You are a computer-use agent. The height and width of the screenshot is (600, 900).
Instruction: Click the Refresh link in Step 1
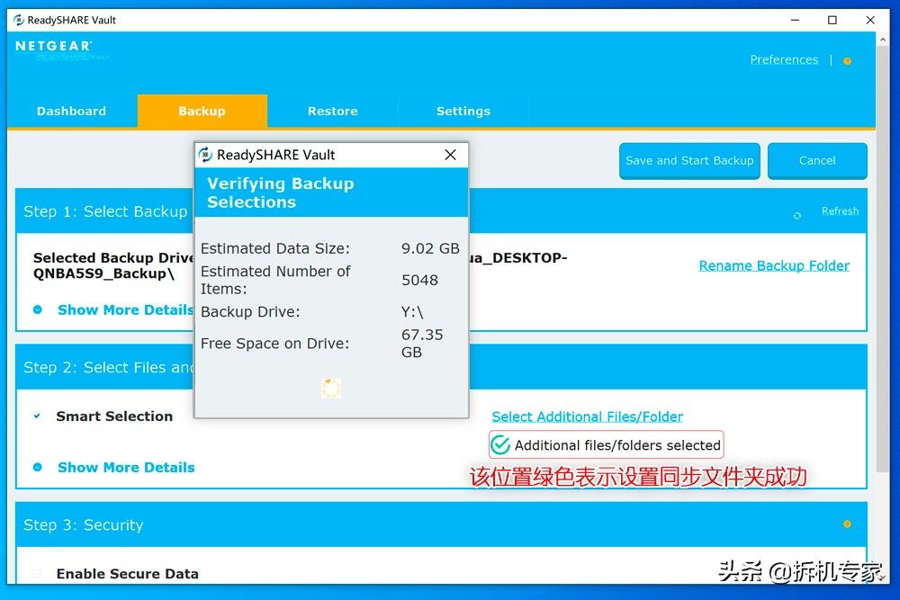click(x=841, y=211)
